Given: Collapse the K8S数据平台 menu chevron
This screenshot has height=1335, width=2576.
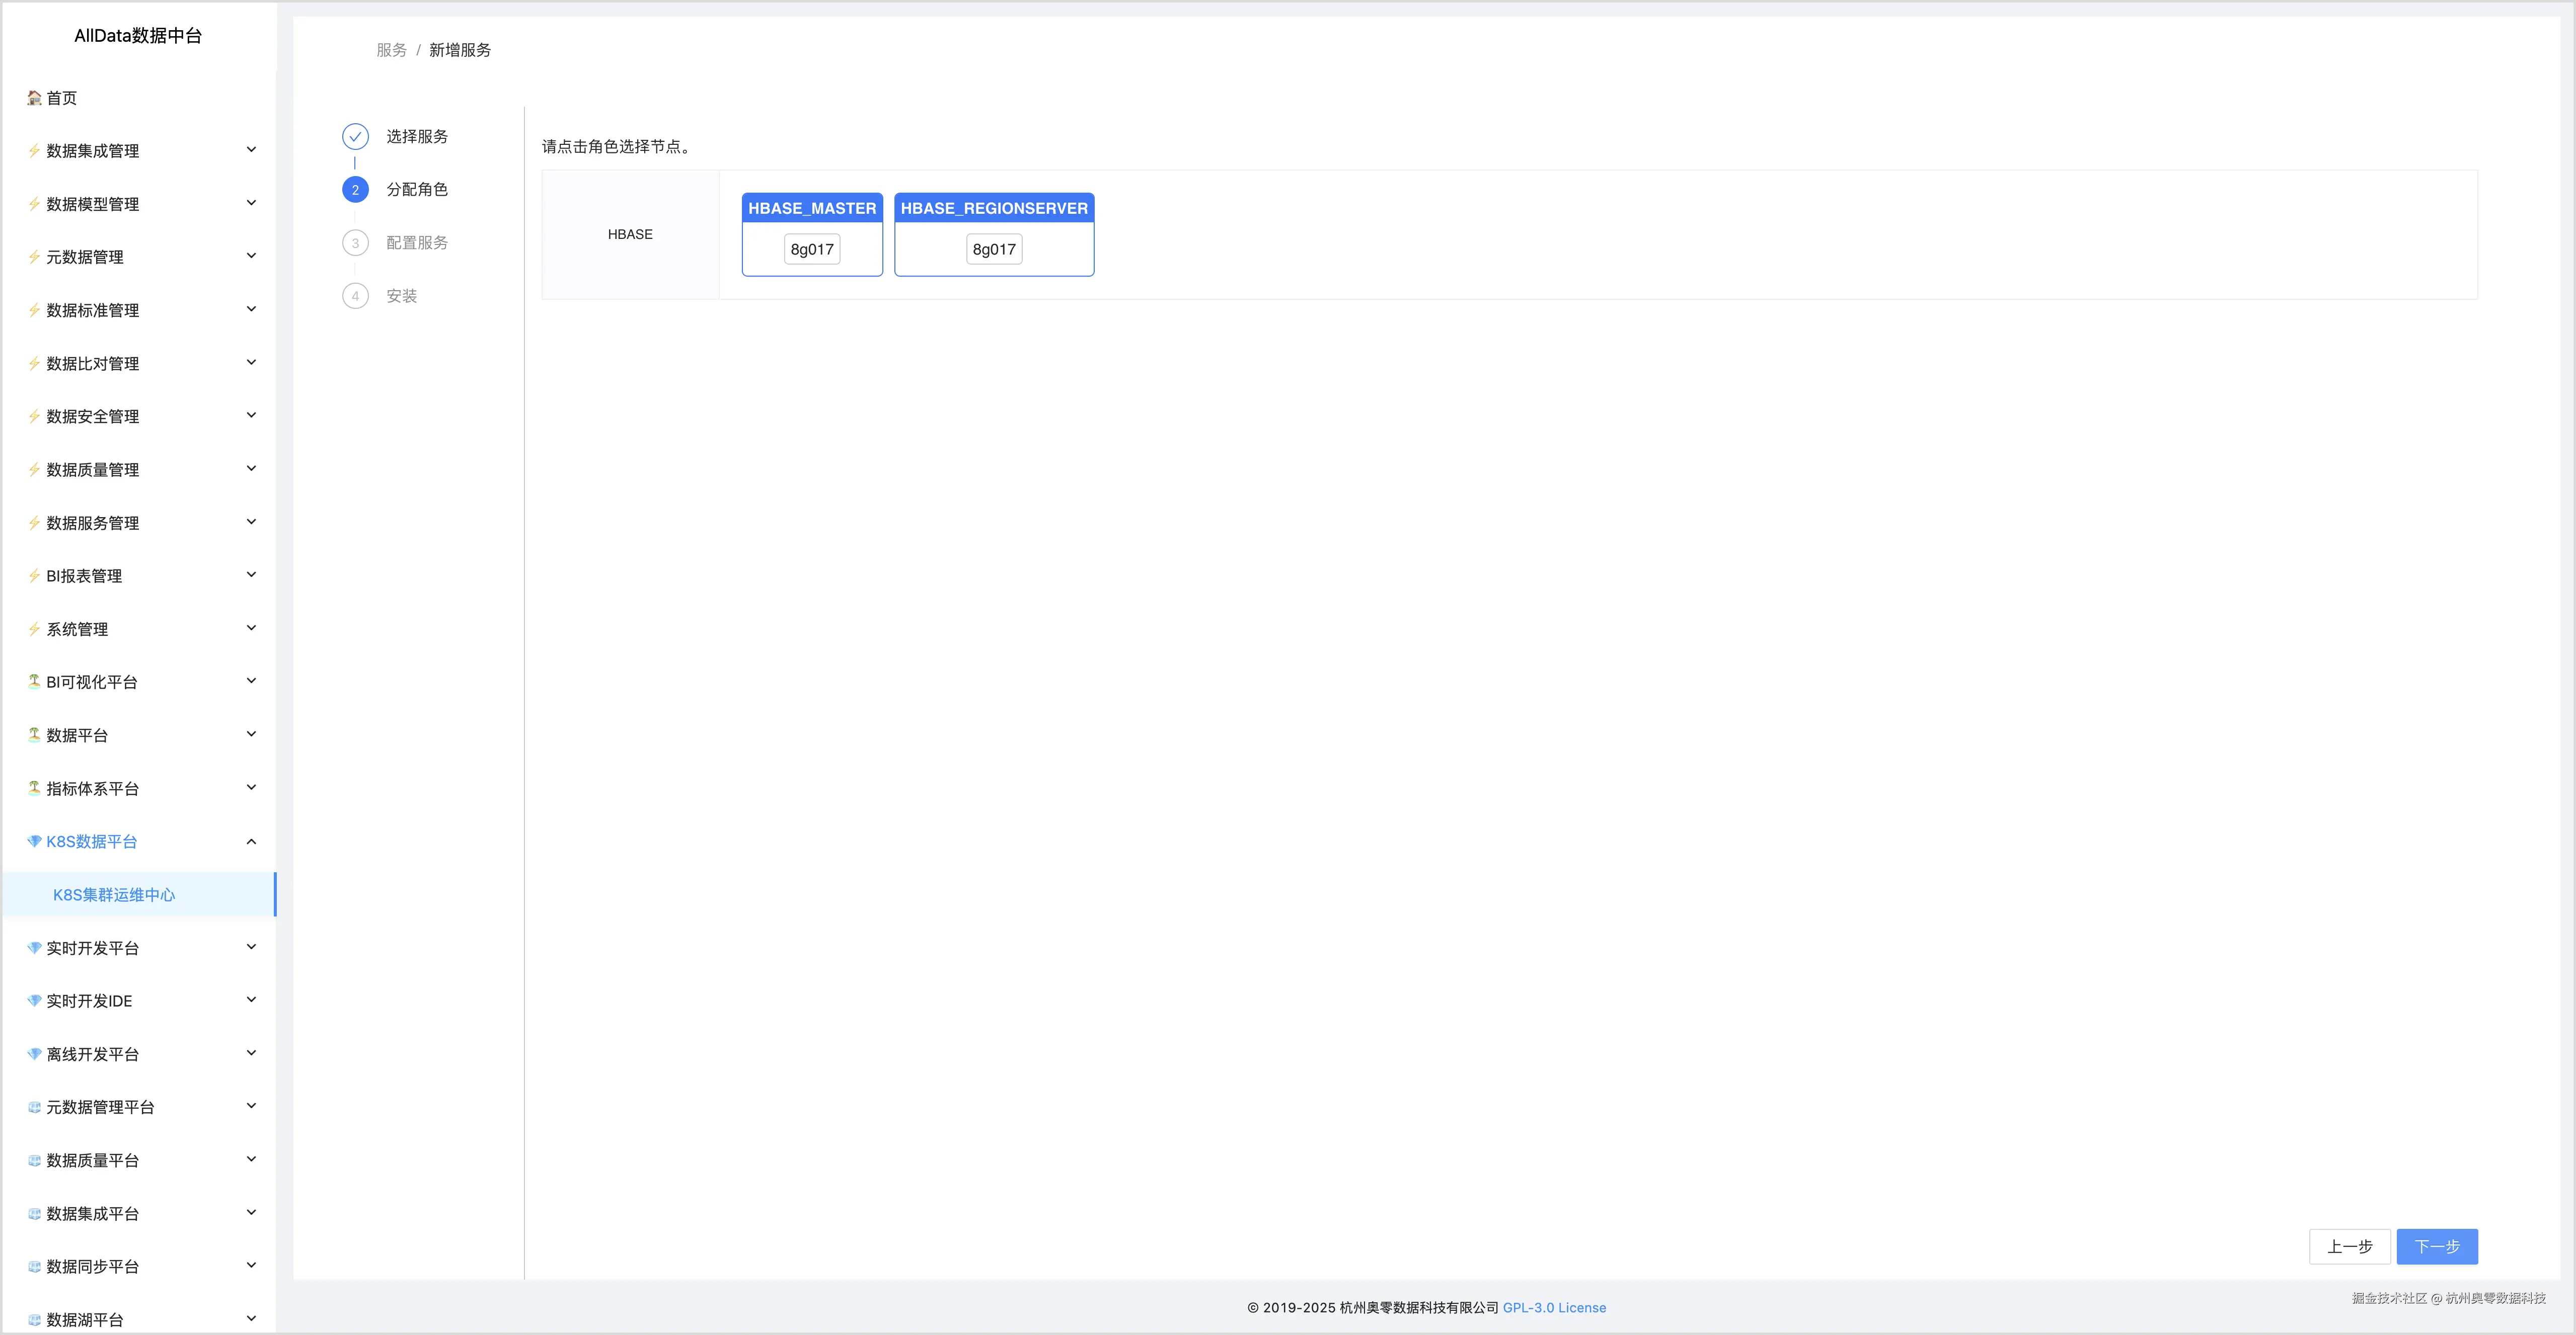Looking at the screenshot, I should click(251, 842).
